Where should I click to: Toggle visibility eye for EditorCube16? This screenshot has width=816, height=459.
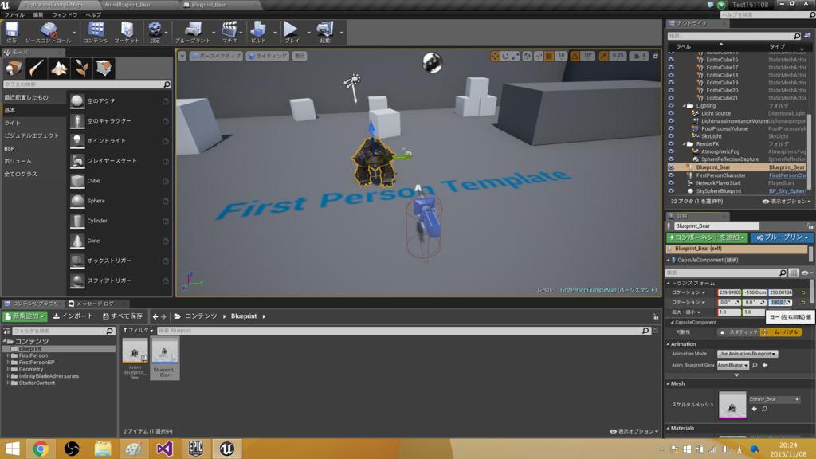click(671, 60)
